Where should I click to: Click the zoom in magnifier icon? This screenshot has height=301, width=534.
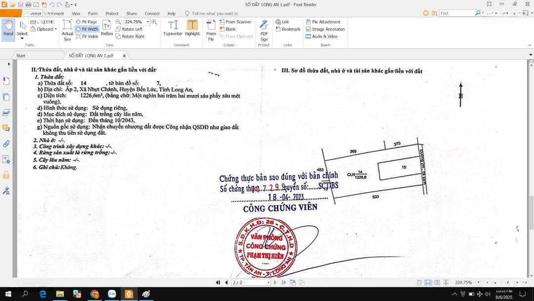(x=154, y=22)
